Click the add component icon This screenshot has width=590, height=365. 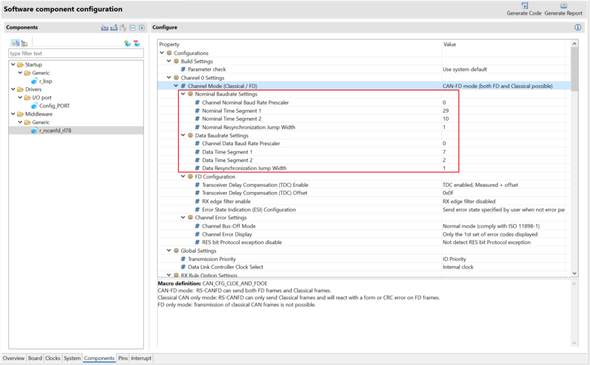(127, 43)
